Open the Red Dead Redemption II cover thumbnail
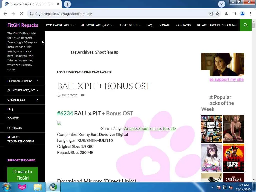Screen dimensions: 256x192 pyautogui.click(x=234, y=158)
